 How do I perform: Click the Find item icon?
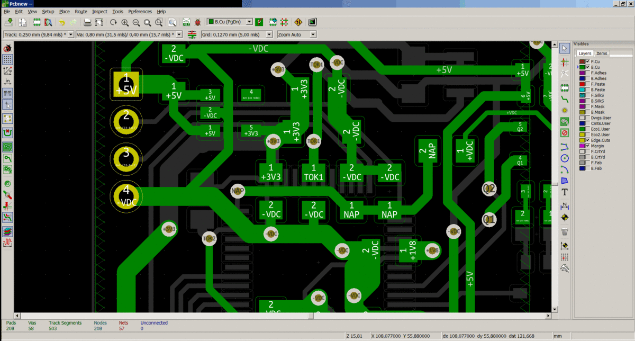173,22
